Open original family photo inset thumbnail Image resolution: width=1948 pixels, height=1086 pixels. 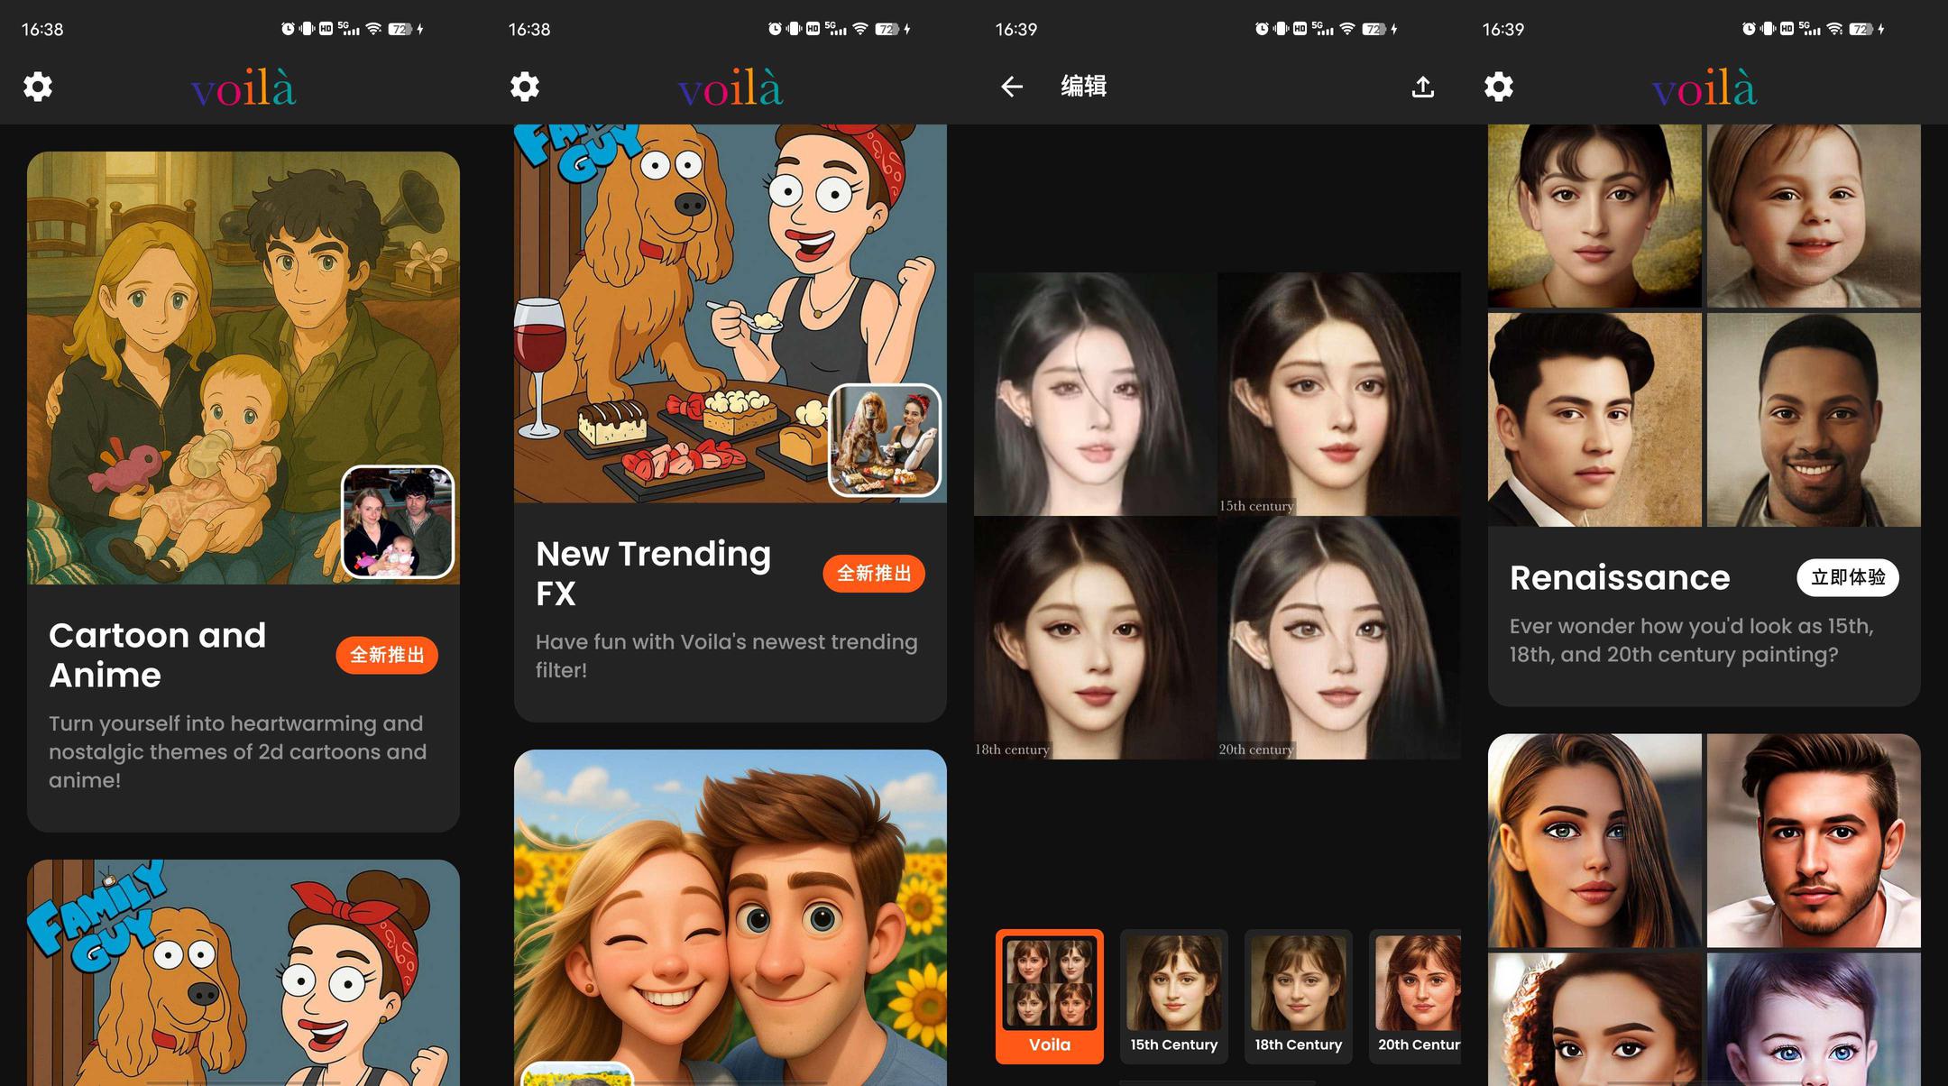[x=398, y=521]
